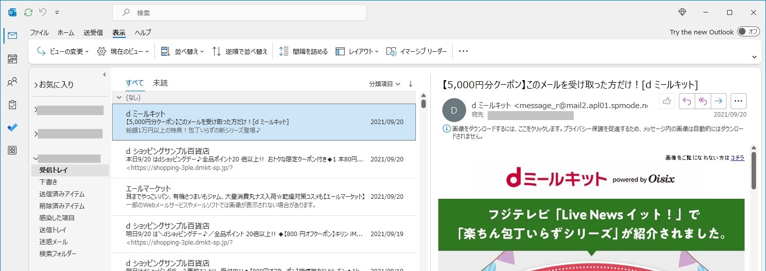Open the ファイル menu tab

point(39,32)
